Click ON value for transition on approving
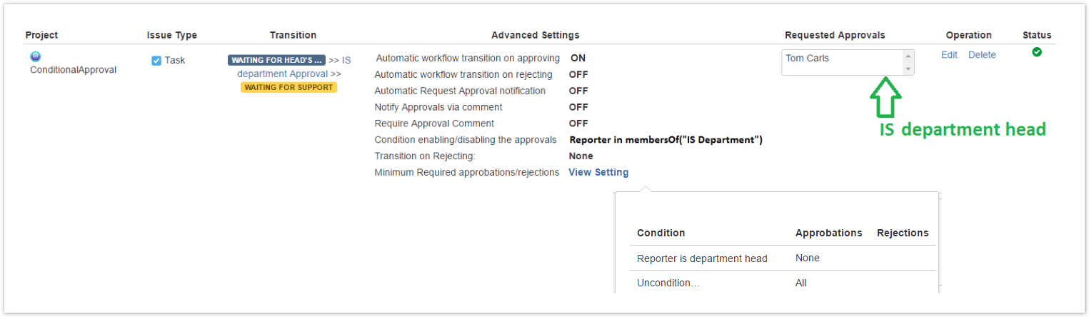Viewport: 1089px width, 317px height. [x=578, y=58]
